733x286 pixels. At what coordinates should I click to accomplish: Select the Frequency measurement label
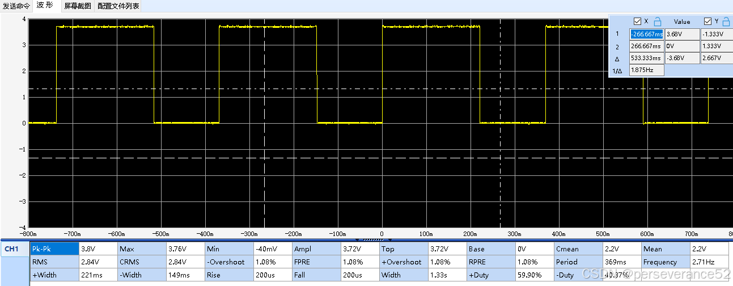pos(666,262)
